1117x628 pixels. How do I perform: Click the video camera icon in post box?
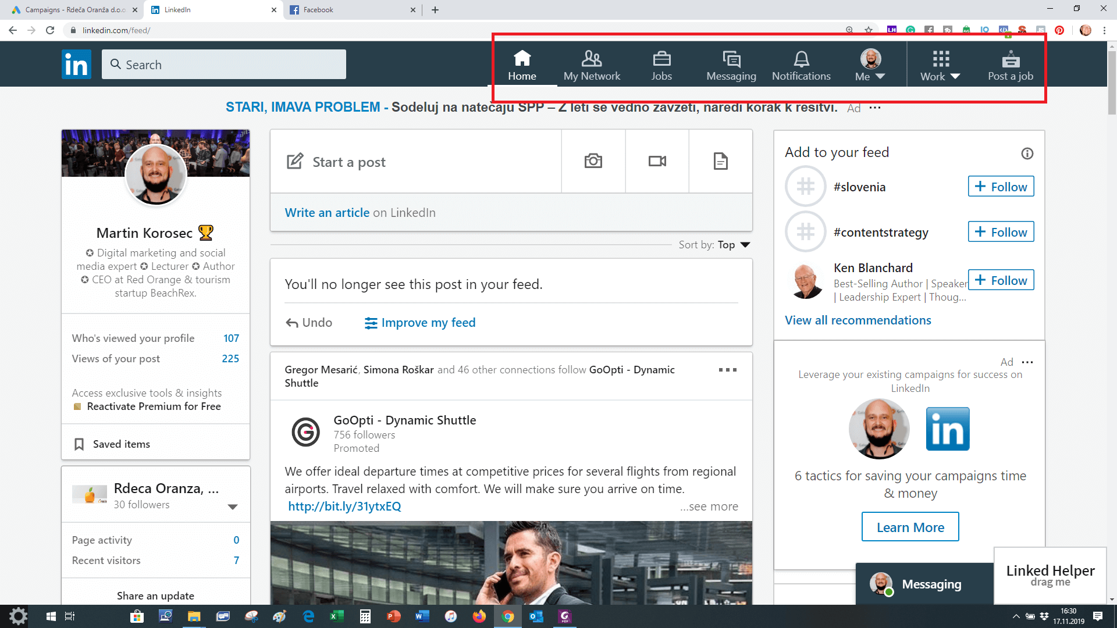point(657,161)
